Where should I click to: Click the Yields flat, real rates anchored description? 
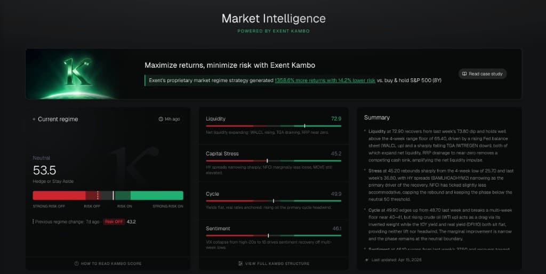269,207
